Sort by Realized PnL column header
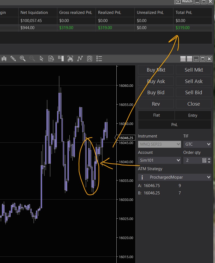 115,13
